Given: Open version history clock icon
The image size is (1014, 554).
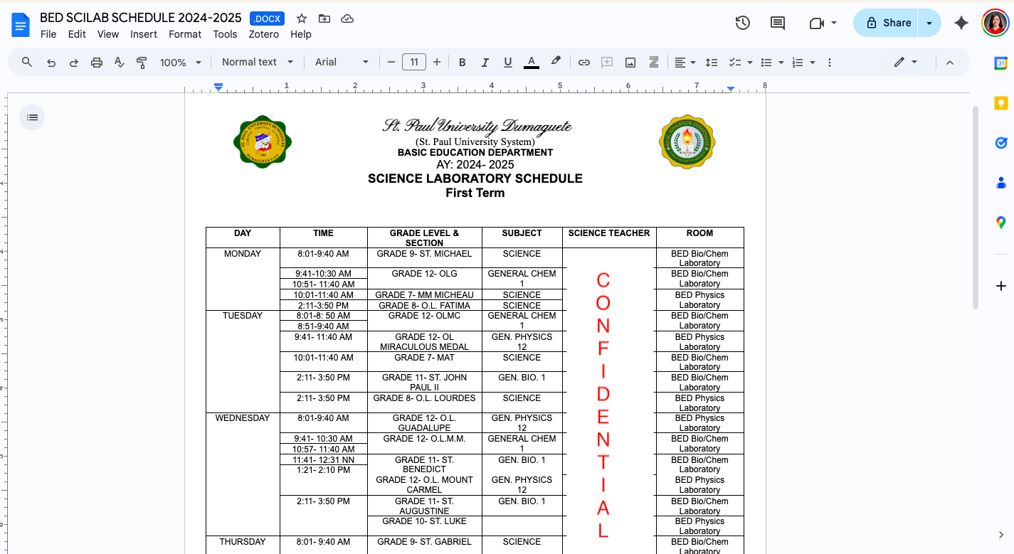Looking at the screenshot, I should pyautogui.click(x=742, y=23).
